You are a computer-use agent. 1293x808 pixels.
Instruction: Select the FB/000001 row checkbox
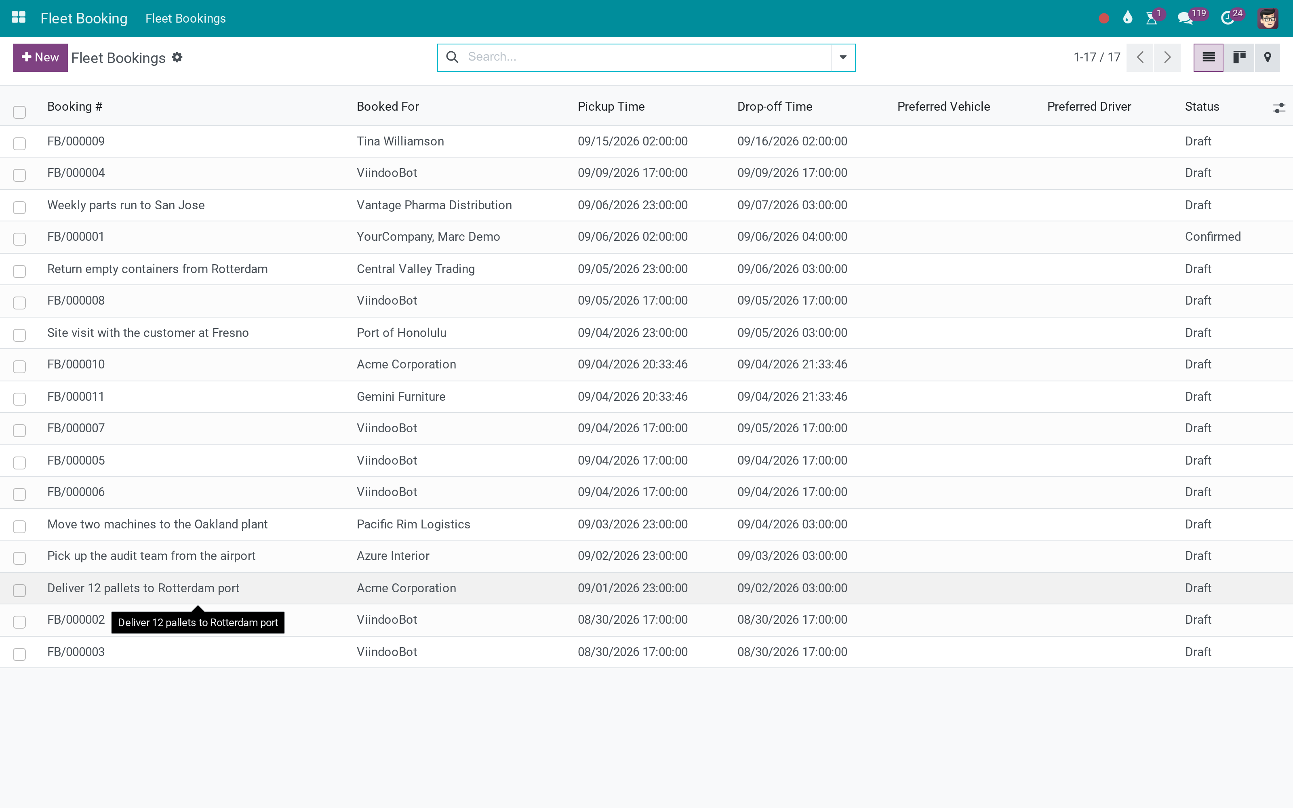(x=19, y=239)
